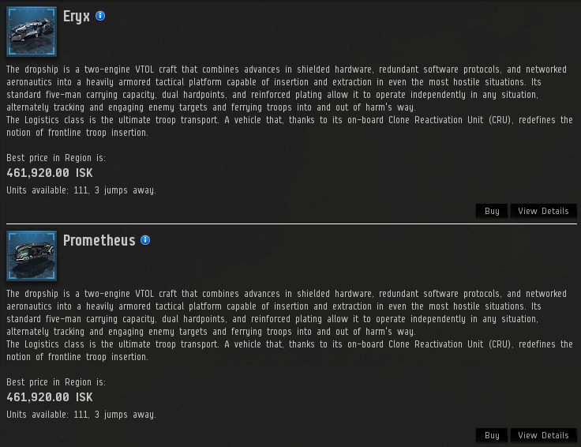The image size is (581, 447).
Task: Click Prometheus 'Best price in Region' label
Action: (x=56, y=382)
